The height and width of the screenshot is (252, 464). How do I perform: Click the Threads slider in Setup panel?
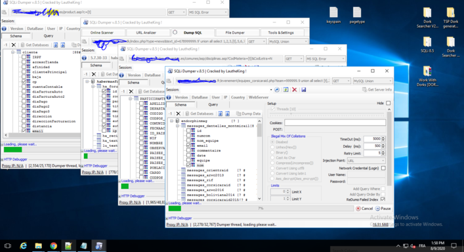coord(327,114)
